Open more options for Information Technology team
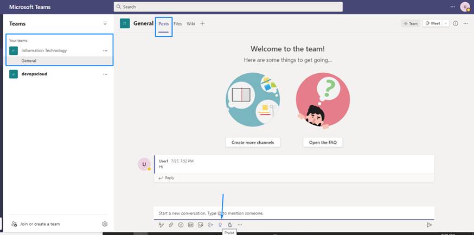The width and height of the screenshot is (474, 235). 105,51
